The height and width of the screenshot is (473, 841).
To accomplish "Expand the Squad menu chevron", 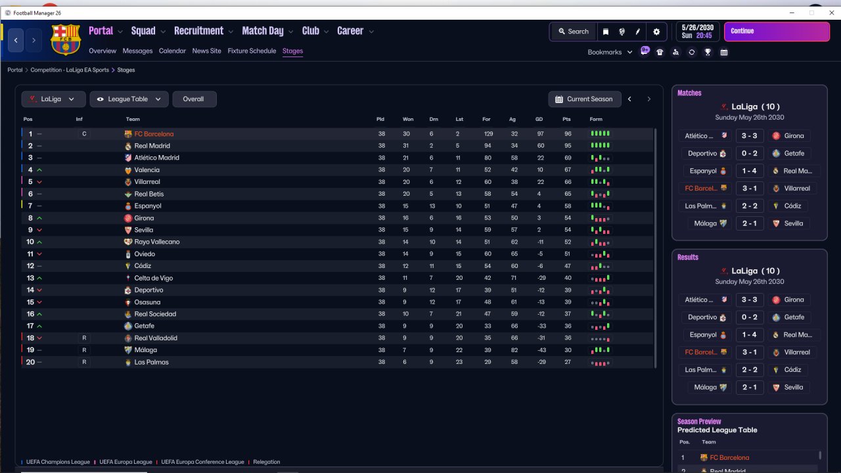I will 163,31.
